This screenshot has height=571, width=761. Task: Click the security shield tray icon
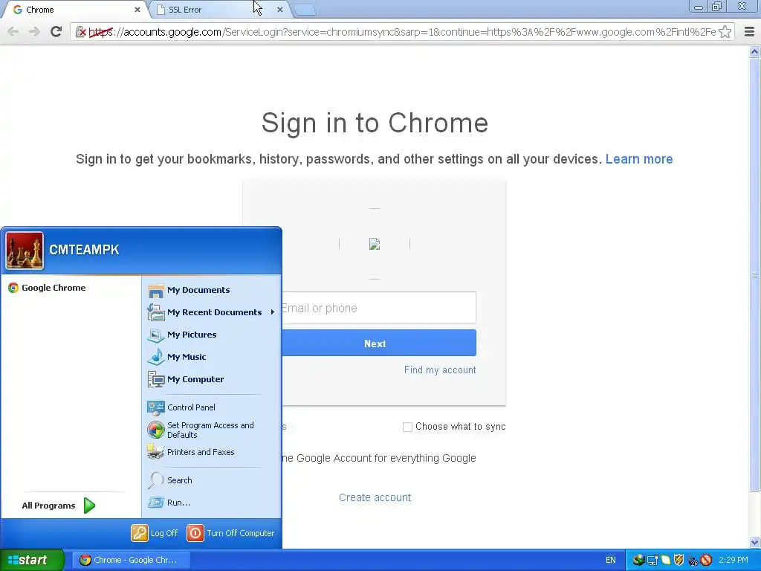point(679,560)
